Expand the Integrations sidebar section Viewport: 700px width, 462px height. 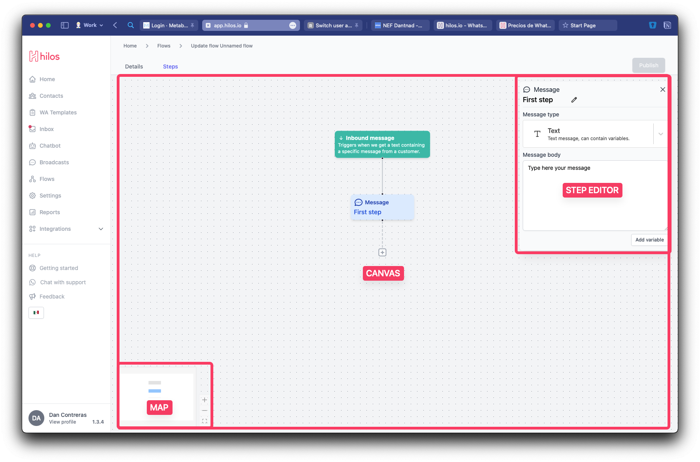click(101, 229)
